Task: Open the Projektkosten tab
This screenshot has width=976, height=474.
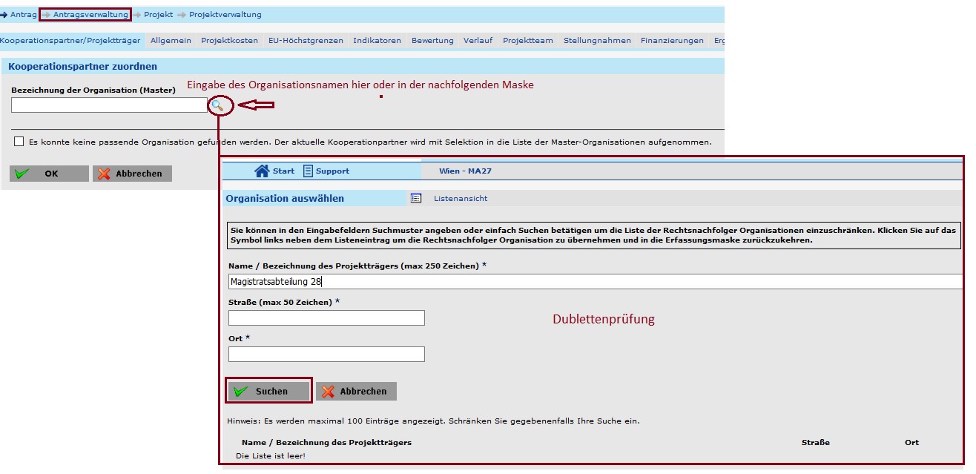Action: [229, 41]
